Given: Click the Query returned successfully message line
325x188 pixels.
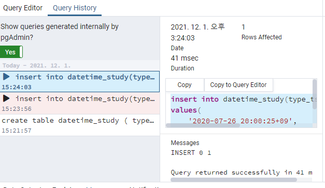Looking at the screenshot, I should point(242,172).
